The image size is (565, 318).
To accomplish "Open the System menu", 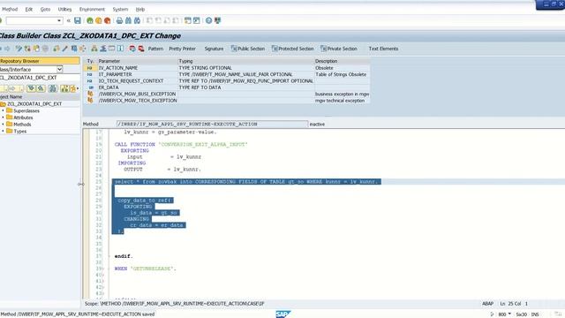I will tap(120, 9).
